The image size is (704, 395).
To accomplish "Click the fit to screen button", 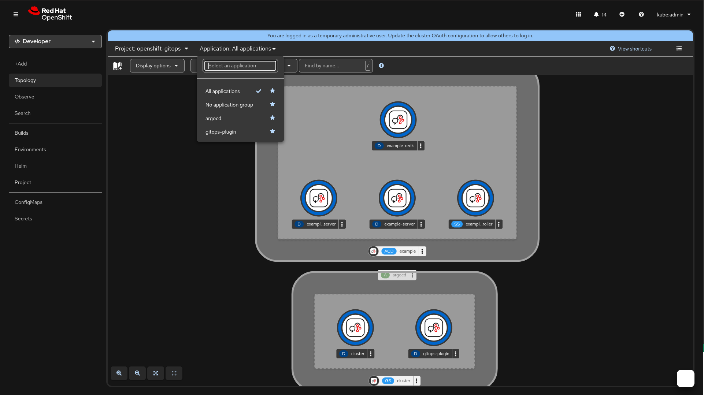I will coord(156,373).
